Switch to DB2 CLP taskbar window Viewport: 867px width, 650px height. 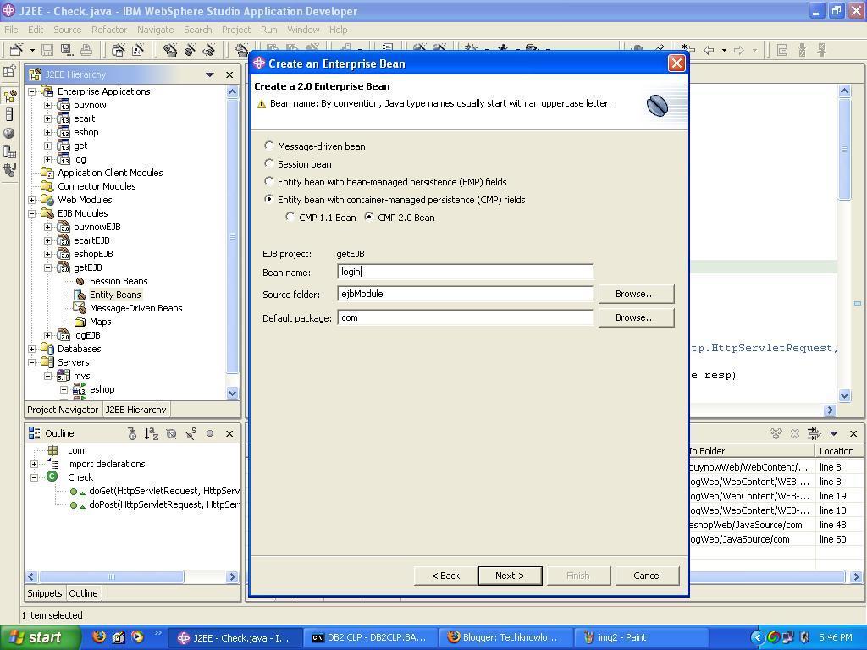tap(370, 638)
